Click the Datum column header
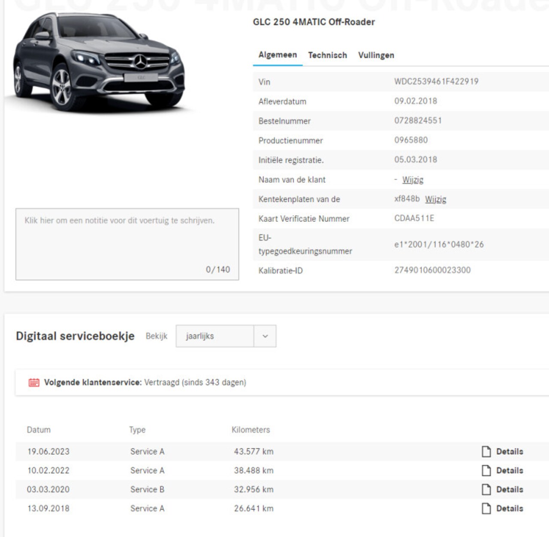 39,430
